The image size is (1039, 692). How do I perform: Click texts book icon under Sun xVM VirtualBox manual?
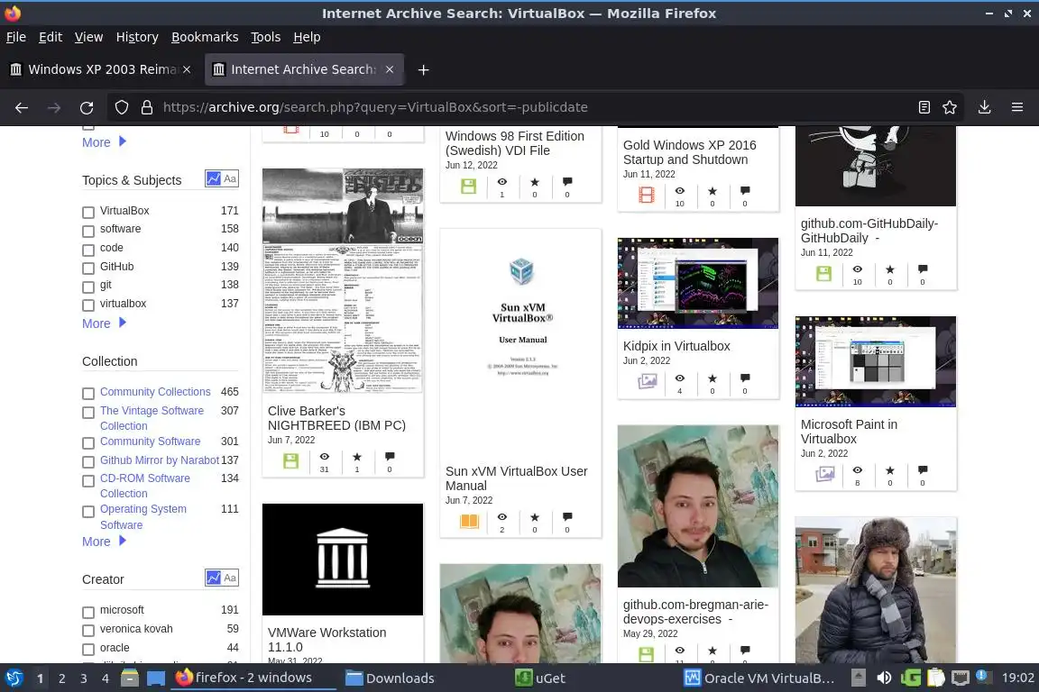[469, 521]
